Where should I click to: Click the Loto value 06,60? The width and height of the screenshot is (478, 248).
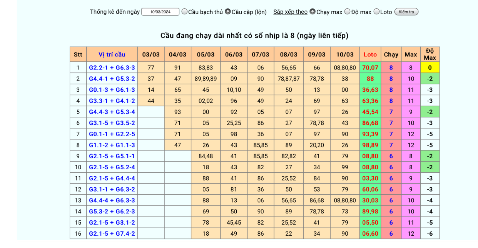370,234
